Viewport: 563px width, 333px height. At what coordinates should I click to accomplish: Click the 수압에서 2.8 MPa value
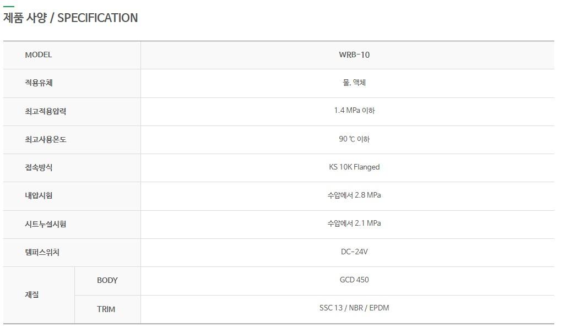tap(354, 195)
